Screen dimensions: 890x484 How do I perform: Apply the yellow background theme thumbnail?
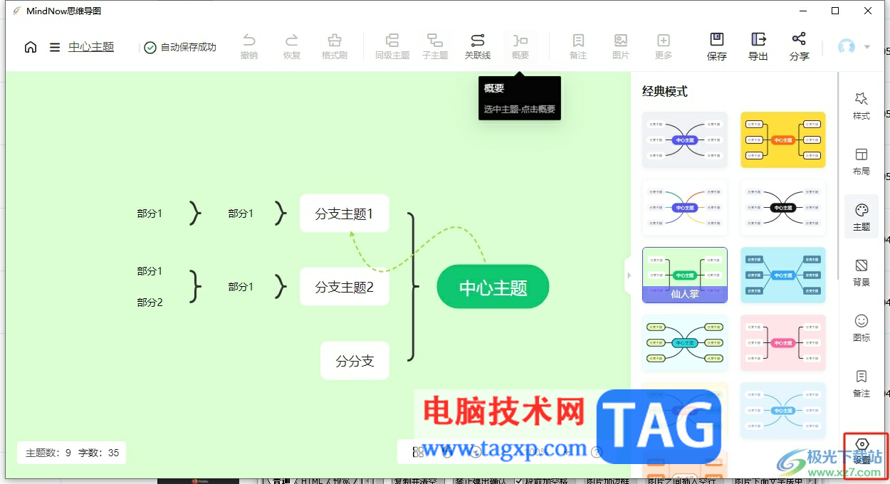tap(783, 140)
